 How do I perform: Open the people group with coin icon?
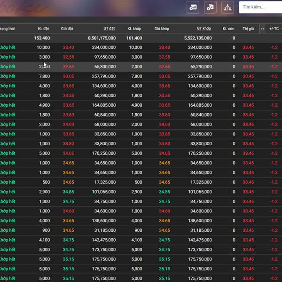[227, 7]
